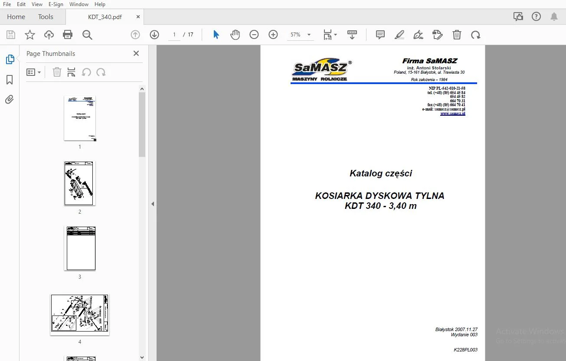
Task: Click the 'Wydanie 003' edition text
Action: (464, 335)
